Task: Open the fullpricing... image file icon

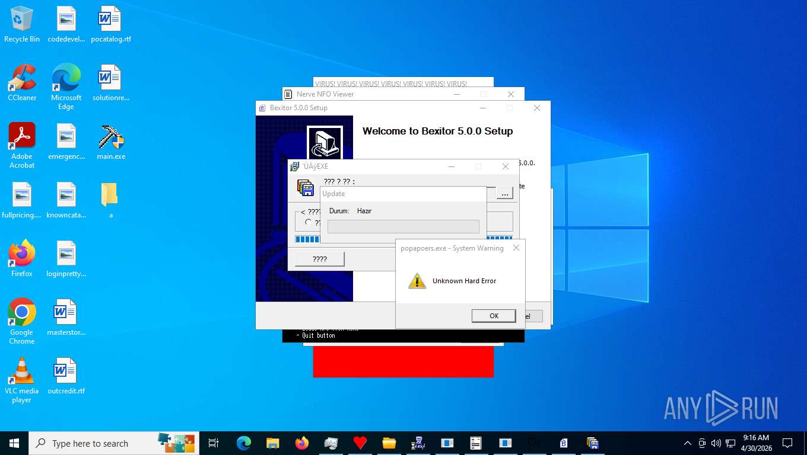Action: [22, 200]
